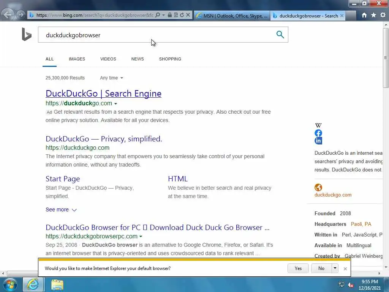
Task: Click the horizontal scrollbar left arrow
Action: point(3,273)
